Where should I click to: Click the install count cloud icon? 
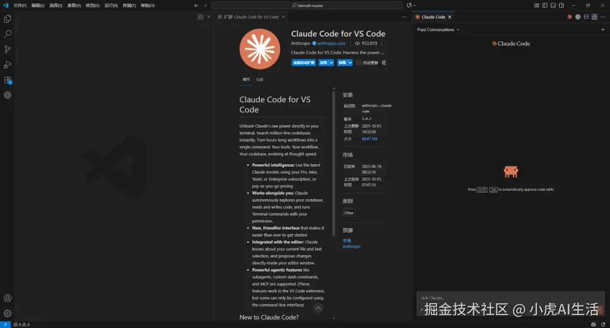pyautogui.click(x=357, y=43)
